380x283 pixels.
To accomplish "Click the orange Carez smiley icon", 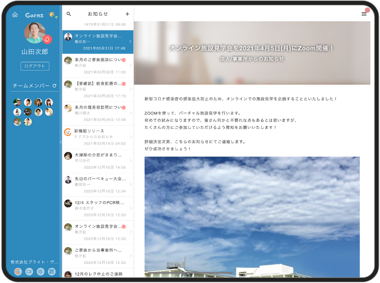I will [x=17, y=272].
